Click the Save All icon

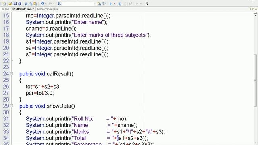[20, 4]
